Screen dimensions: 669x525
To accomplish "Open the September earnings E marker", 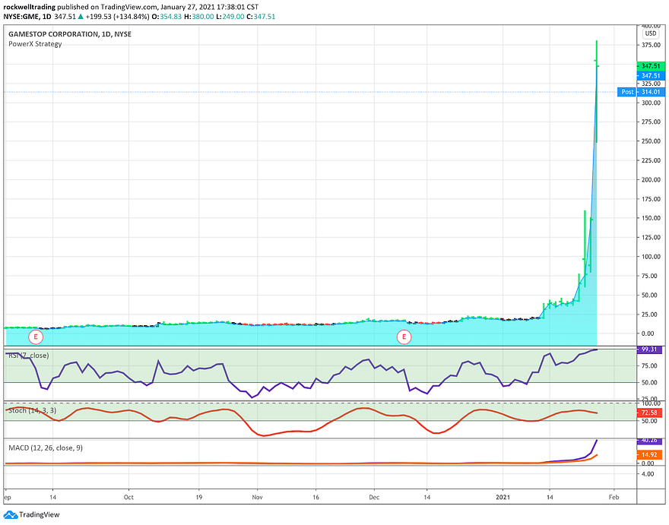I will click(x=36, y=337).
